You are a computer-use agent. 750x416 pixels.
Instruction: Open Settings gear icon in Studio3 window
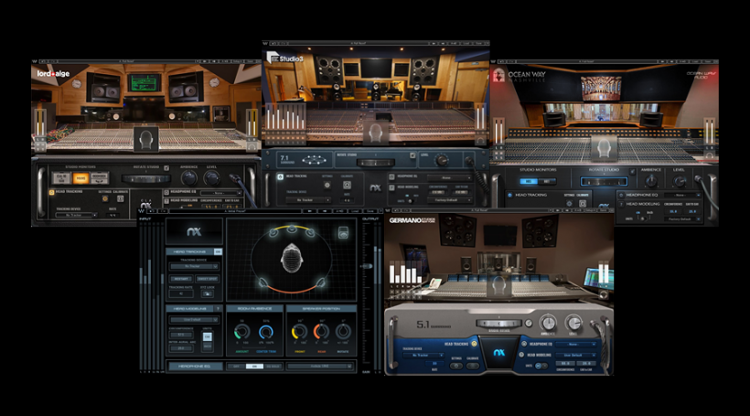pos(327,185)
